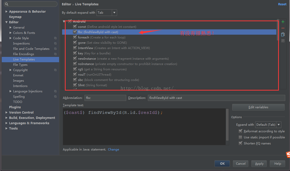290x171 pixels.
Task: Click the Edit variables button
Action: click(258, 107)
